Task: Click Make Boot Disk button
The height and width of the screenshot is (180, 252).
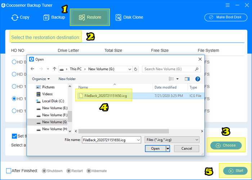Action: click(x=226, y=17)
